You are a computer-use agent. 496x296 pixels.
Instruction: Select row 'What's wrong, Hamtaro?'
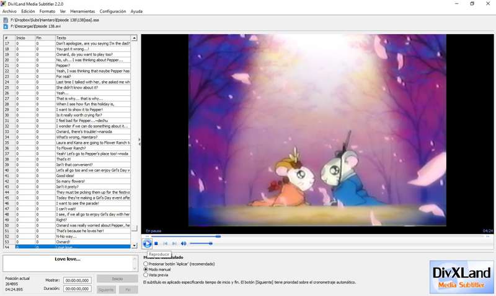tap(67, 137)
